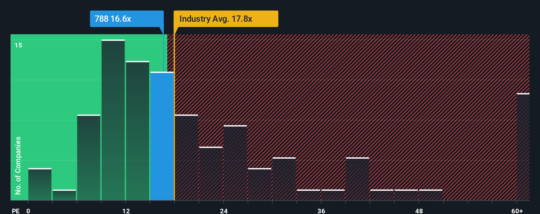Select the 60+ PE bar at far right
The height and width of the screenshot is (214, 540).
coord(523,147)
